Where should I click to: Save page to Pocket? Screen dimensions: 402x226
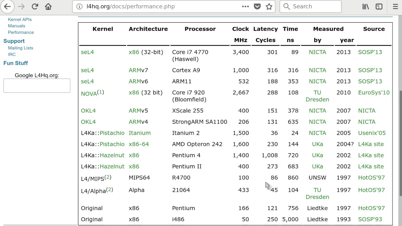click(x=257, y=6)
